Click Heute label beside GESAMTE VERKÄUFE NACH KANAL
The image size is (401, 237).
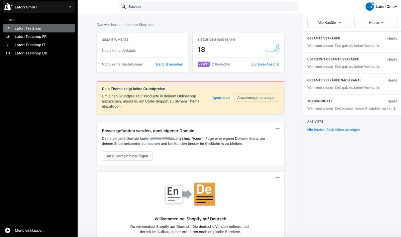[392, 80]
